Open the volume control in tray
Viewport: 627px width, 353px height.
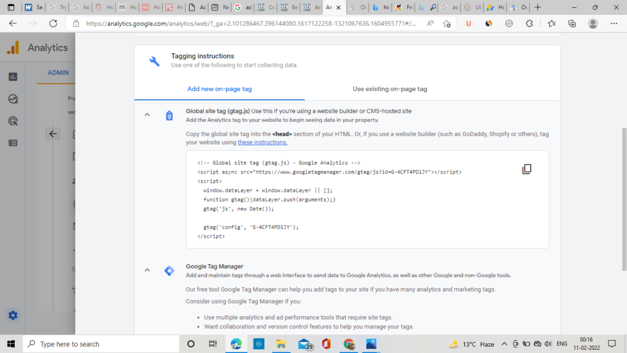click(x=548, y=344)
